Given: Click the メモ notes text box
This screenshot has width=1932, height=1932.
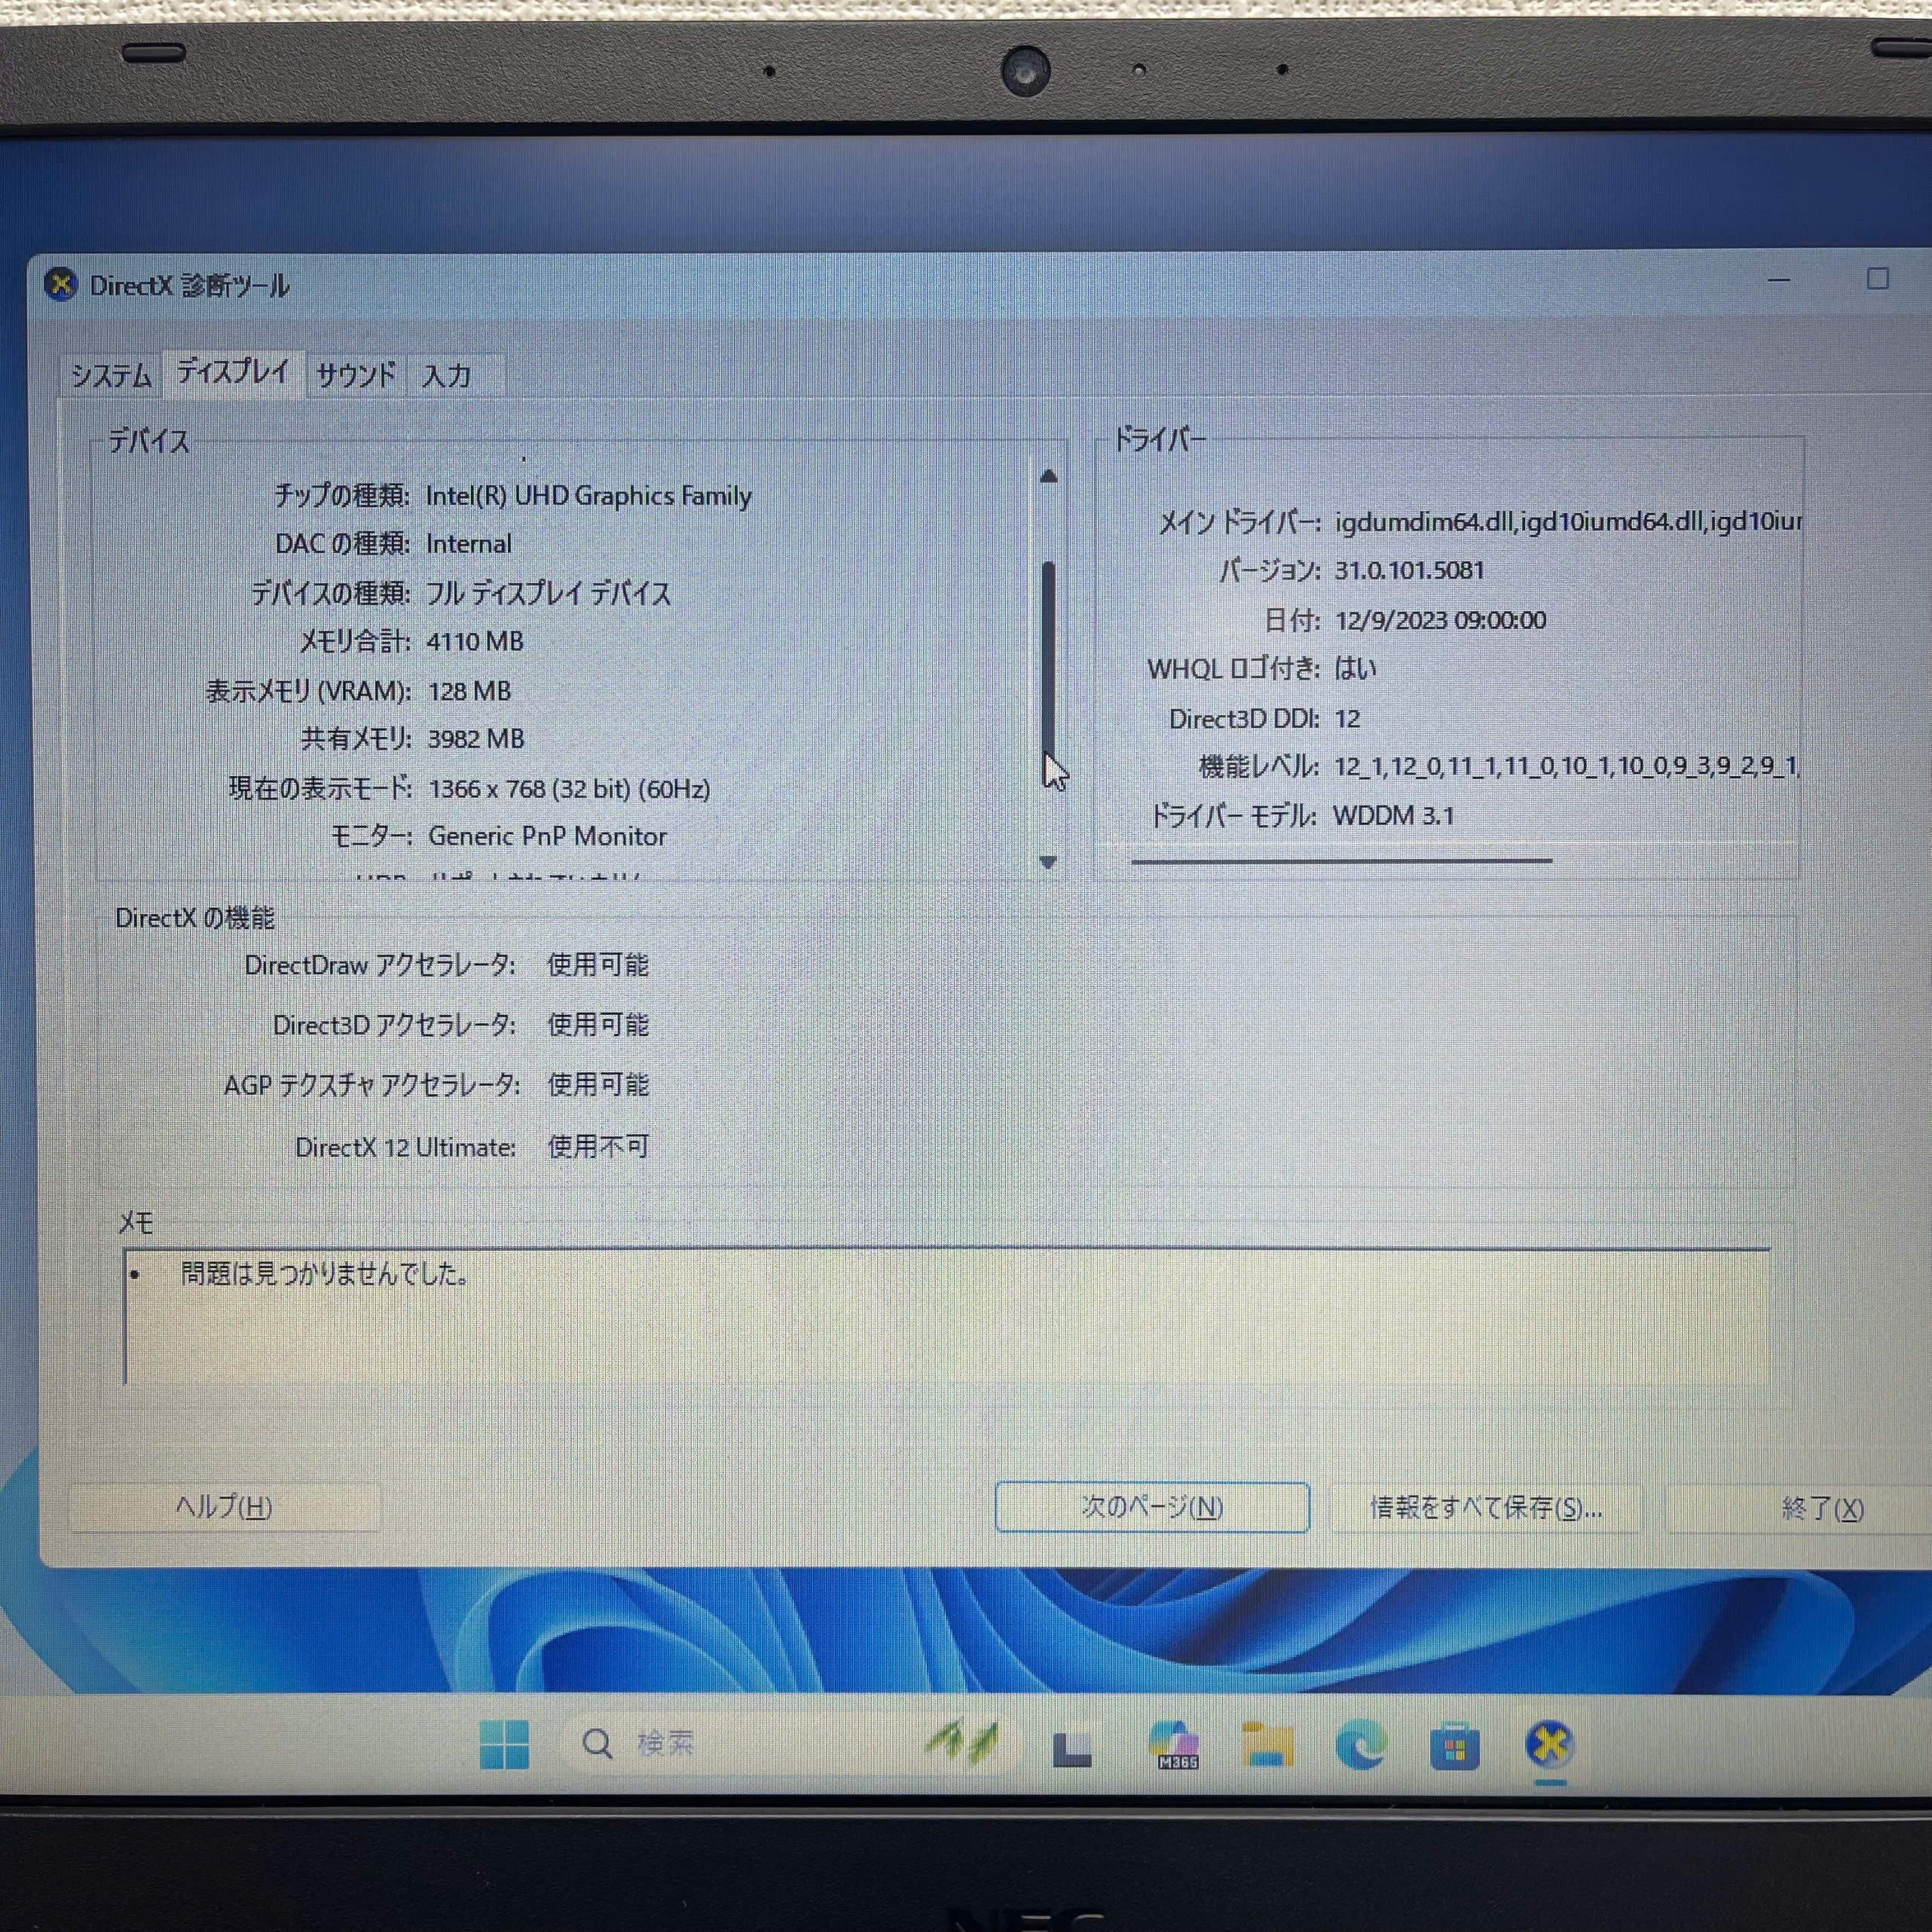Looking at the screenshot, I should click(x=946, y=1316).
